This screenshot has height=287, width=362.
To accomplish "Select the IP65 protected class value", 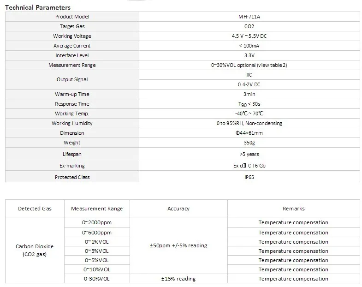I will (249, 177).
